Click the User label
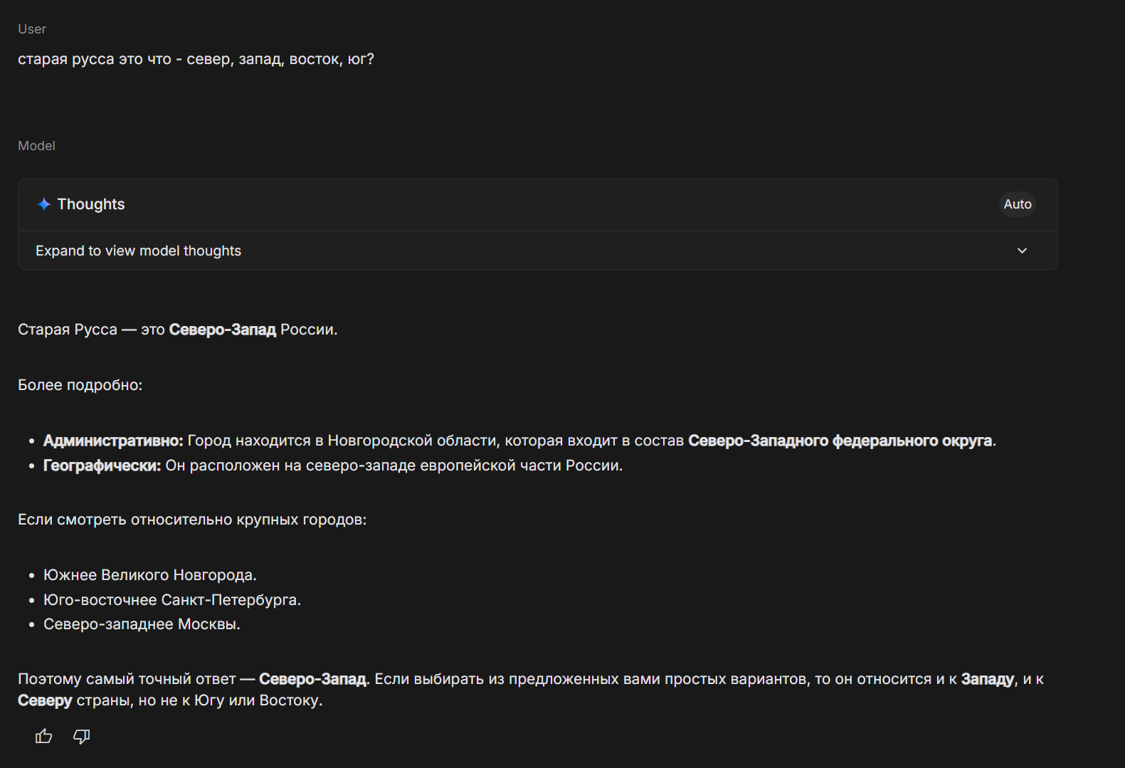 point(32,29)
